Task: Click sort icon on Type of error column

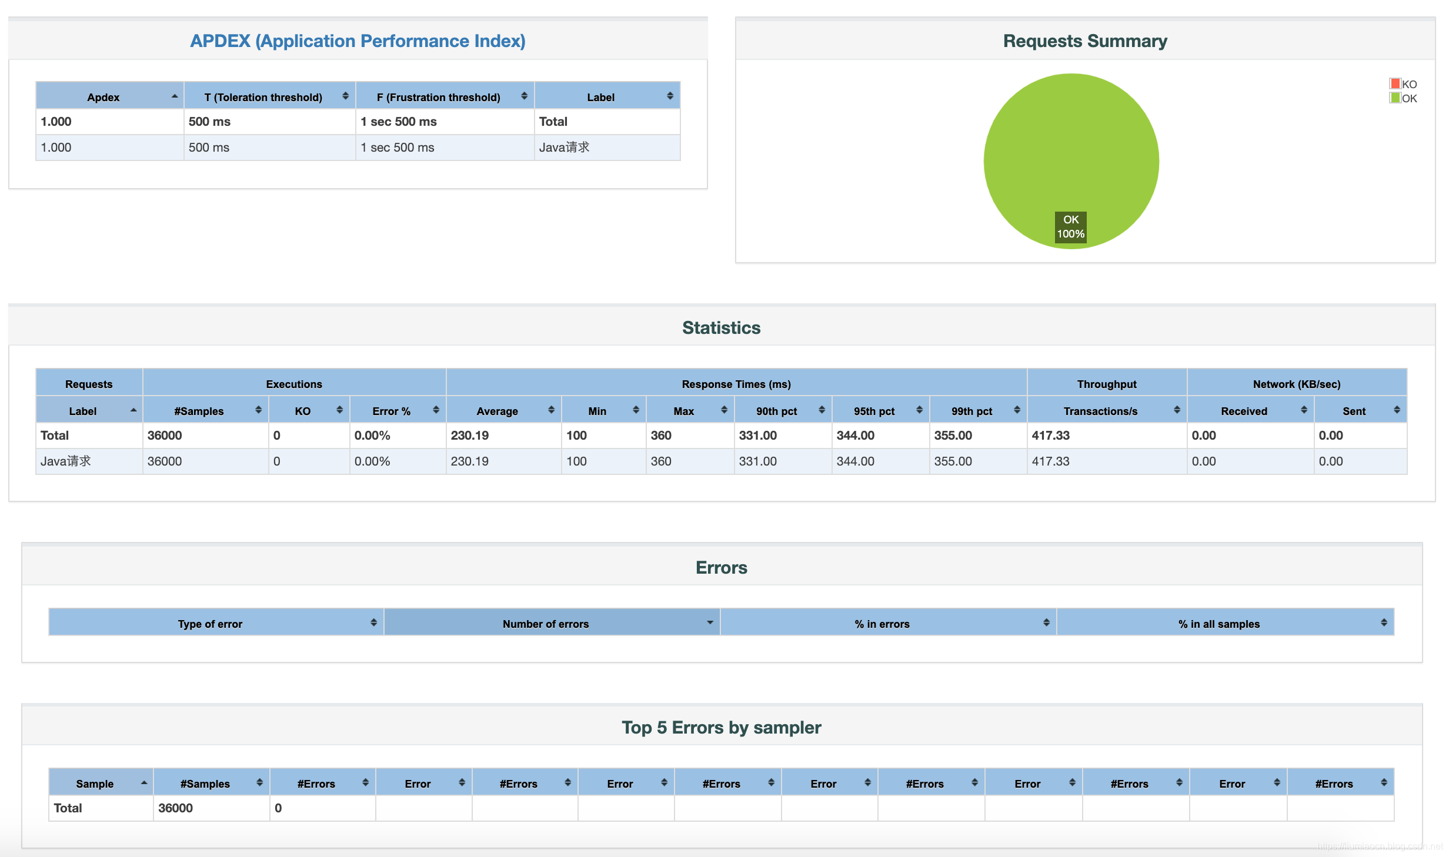Action: tap(373, 622)
